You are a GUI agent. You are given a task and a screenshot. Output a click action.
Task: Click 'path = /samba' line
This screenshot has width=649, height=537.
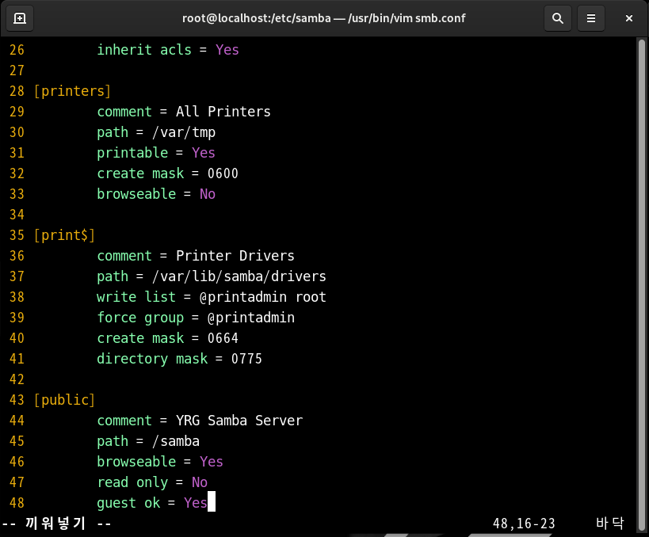pos(148,441)
